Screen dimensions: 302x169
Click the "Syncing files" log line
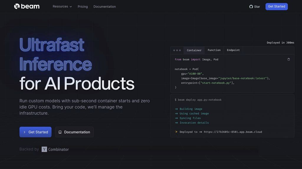click(x=188, y=118)
